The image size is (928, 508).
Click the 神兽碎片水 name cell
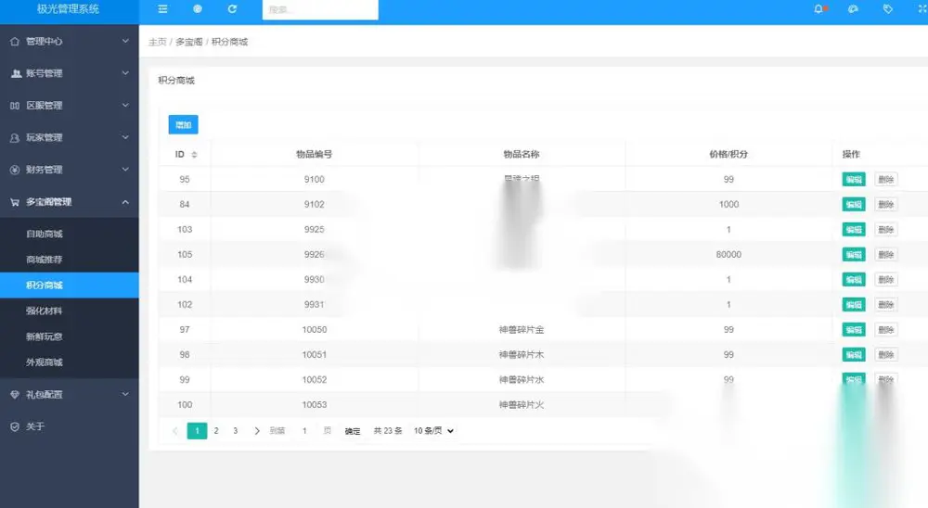pos(522,380)
